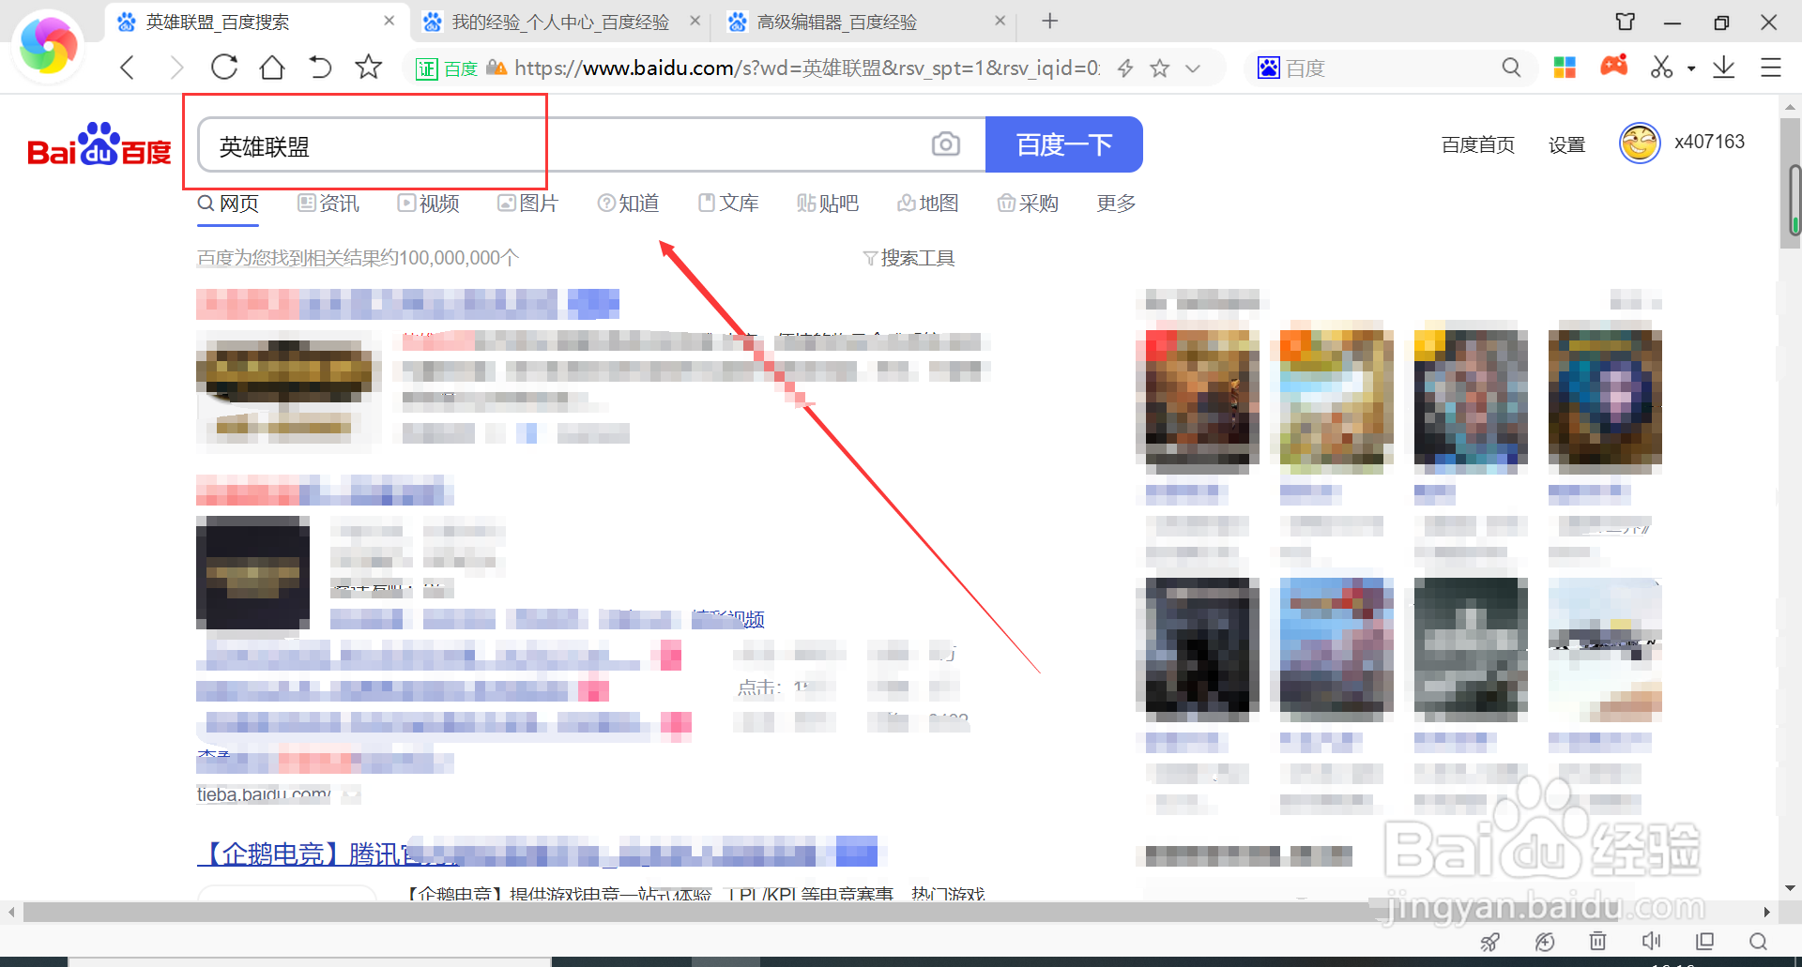1802x967 pixels.
Task: Go to the browser home page icon
Action: pos(272,68)
